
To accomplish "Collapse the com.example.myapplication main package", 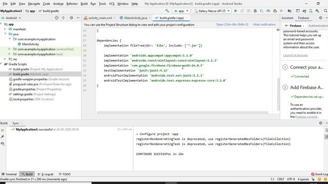I will pos(10,39).
